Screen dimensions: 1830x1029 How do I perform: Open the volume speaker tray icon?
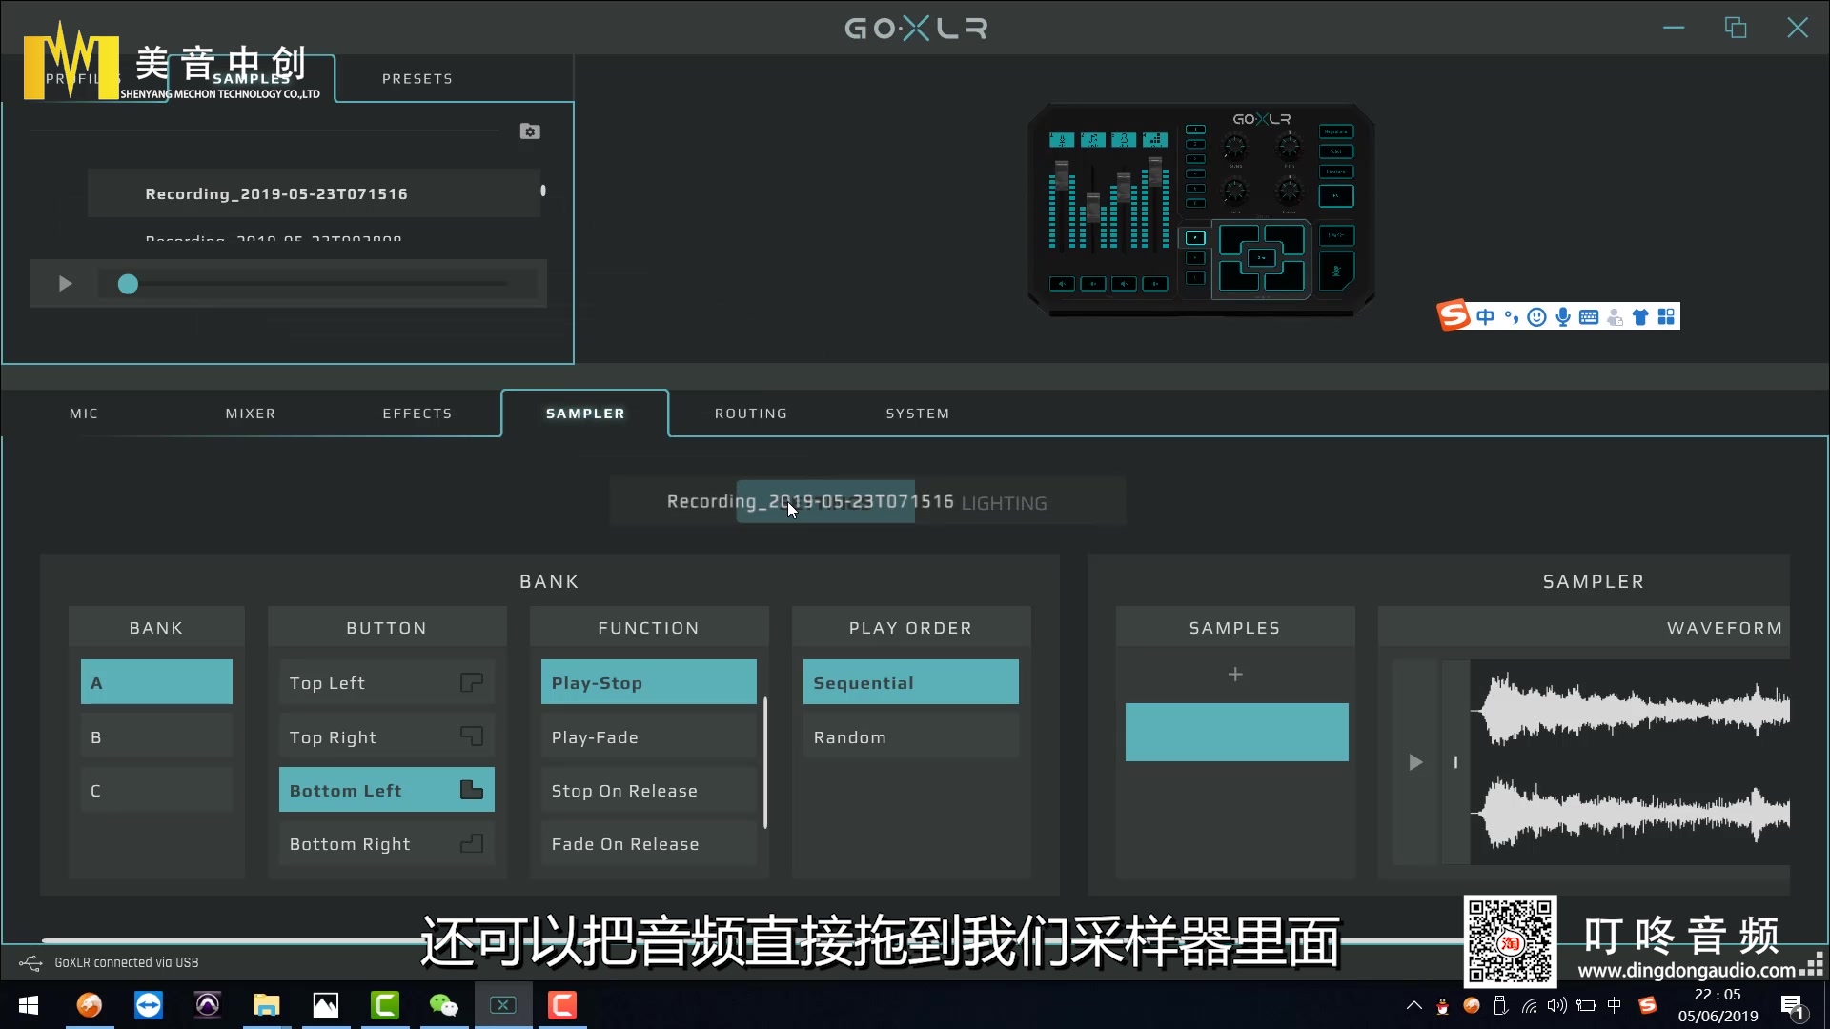[1557, 1005]
